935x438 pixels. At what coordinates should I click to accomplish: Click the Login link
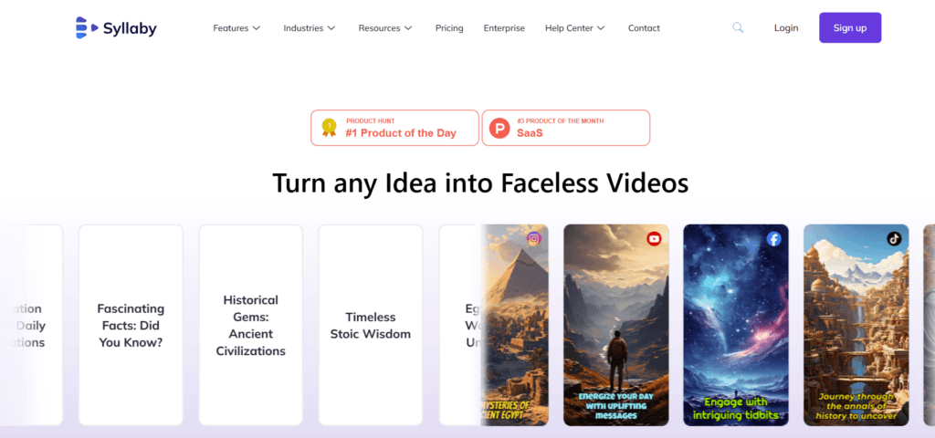point(786,28)
